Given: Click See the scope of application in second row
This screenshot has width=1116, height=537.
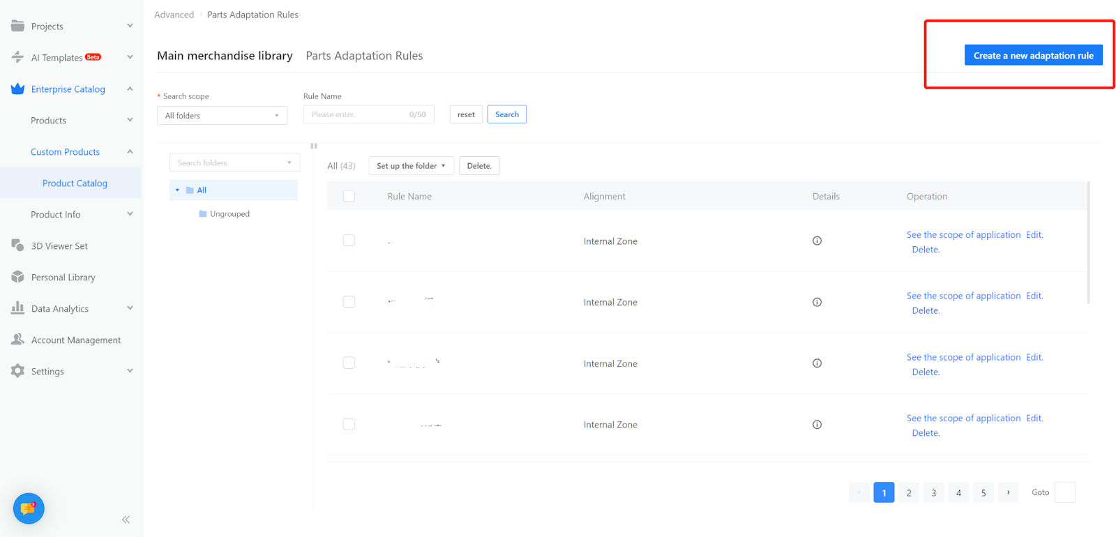Looking at the screenshot, I should (x=963, y=296).
